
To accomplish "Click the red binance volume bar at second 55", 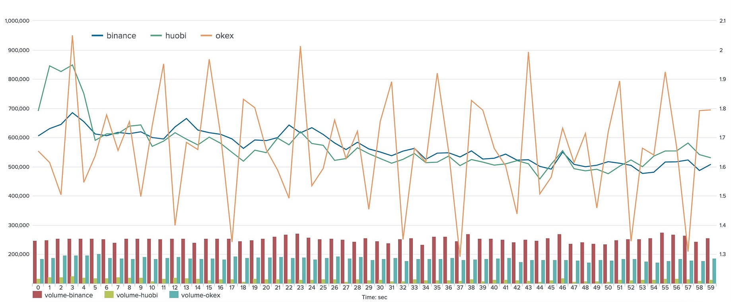I will [662, 258].
